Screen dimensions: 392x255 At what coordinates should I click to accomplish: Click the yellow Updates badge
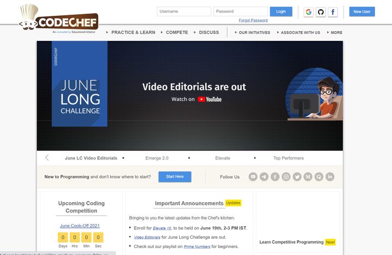click(x=233, y=203)
